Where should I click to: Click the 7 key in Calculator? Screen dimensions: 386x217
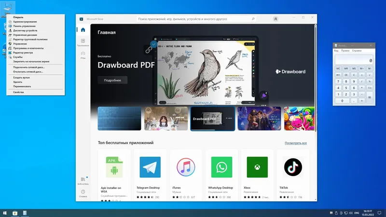point(338,81)
